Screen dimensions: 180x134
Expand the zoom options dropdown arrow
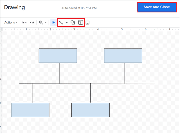[46, 23]
